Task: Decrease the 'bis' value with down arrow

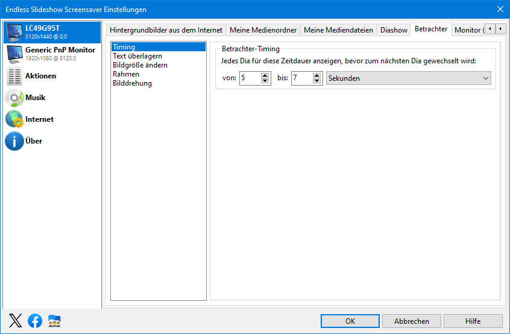Action: pos(317,81)
